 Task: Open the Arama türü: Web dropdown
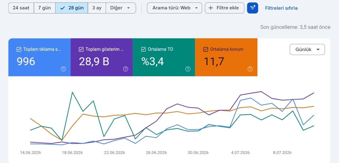coord(175,8)
